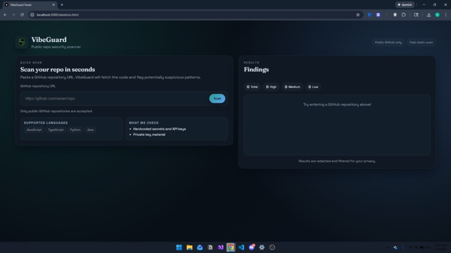Click 'Hardcoded secrets and API keys' item
This screenshot has height=253, width=451.
tap(159, 129)
